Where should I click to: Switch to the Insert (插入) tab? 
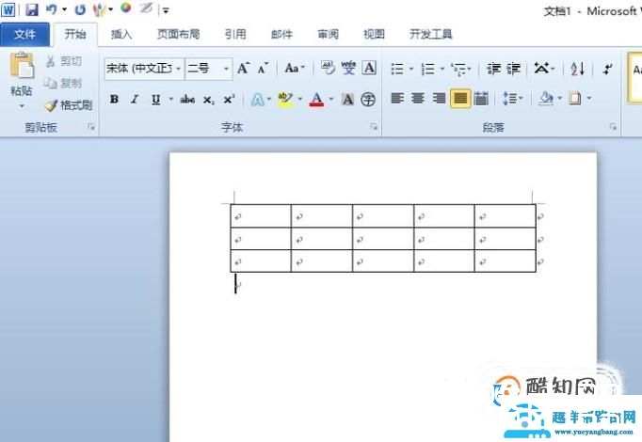pos(121,35)
